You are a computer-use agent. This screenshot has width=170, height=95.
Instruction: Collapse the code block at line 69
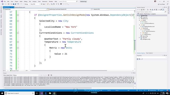(18, 48)
